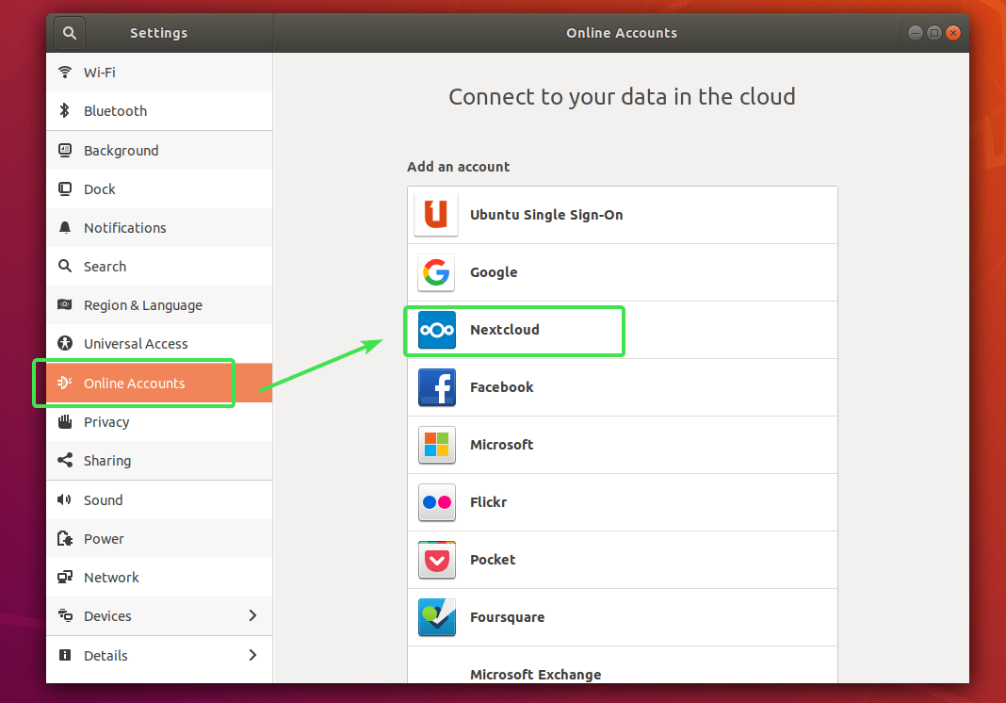Add a Pocket account
The width and height of the screenshot is (1006, 703).
pos(623,560)
